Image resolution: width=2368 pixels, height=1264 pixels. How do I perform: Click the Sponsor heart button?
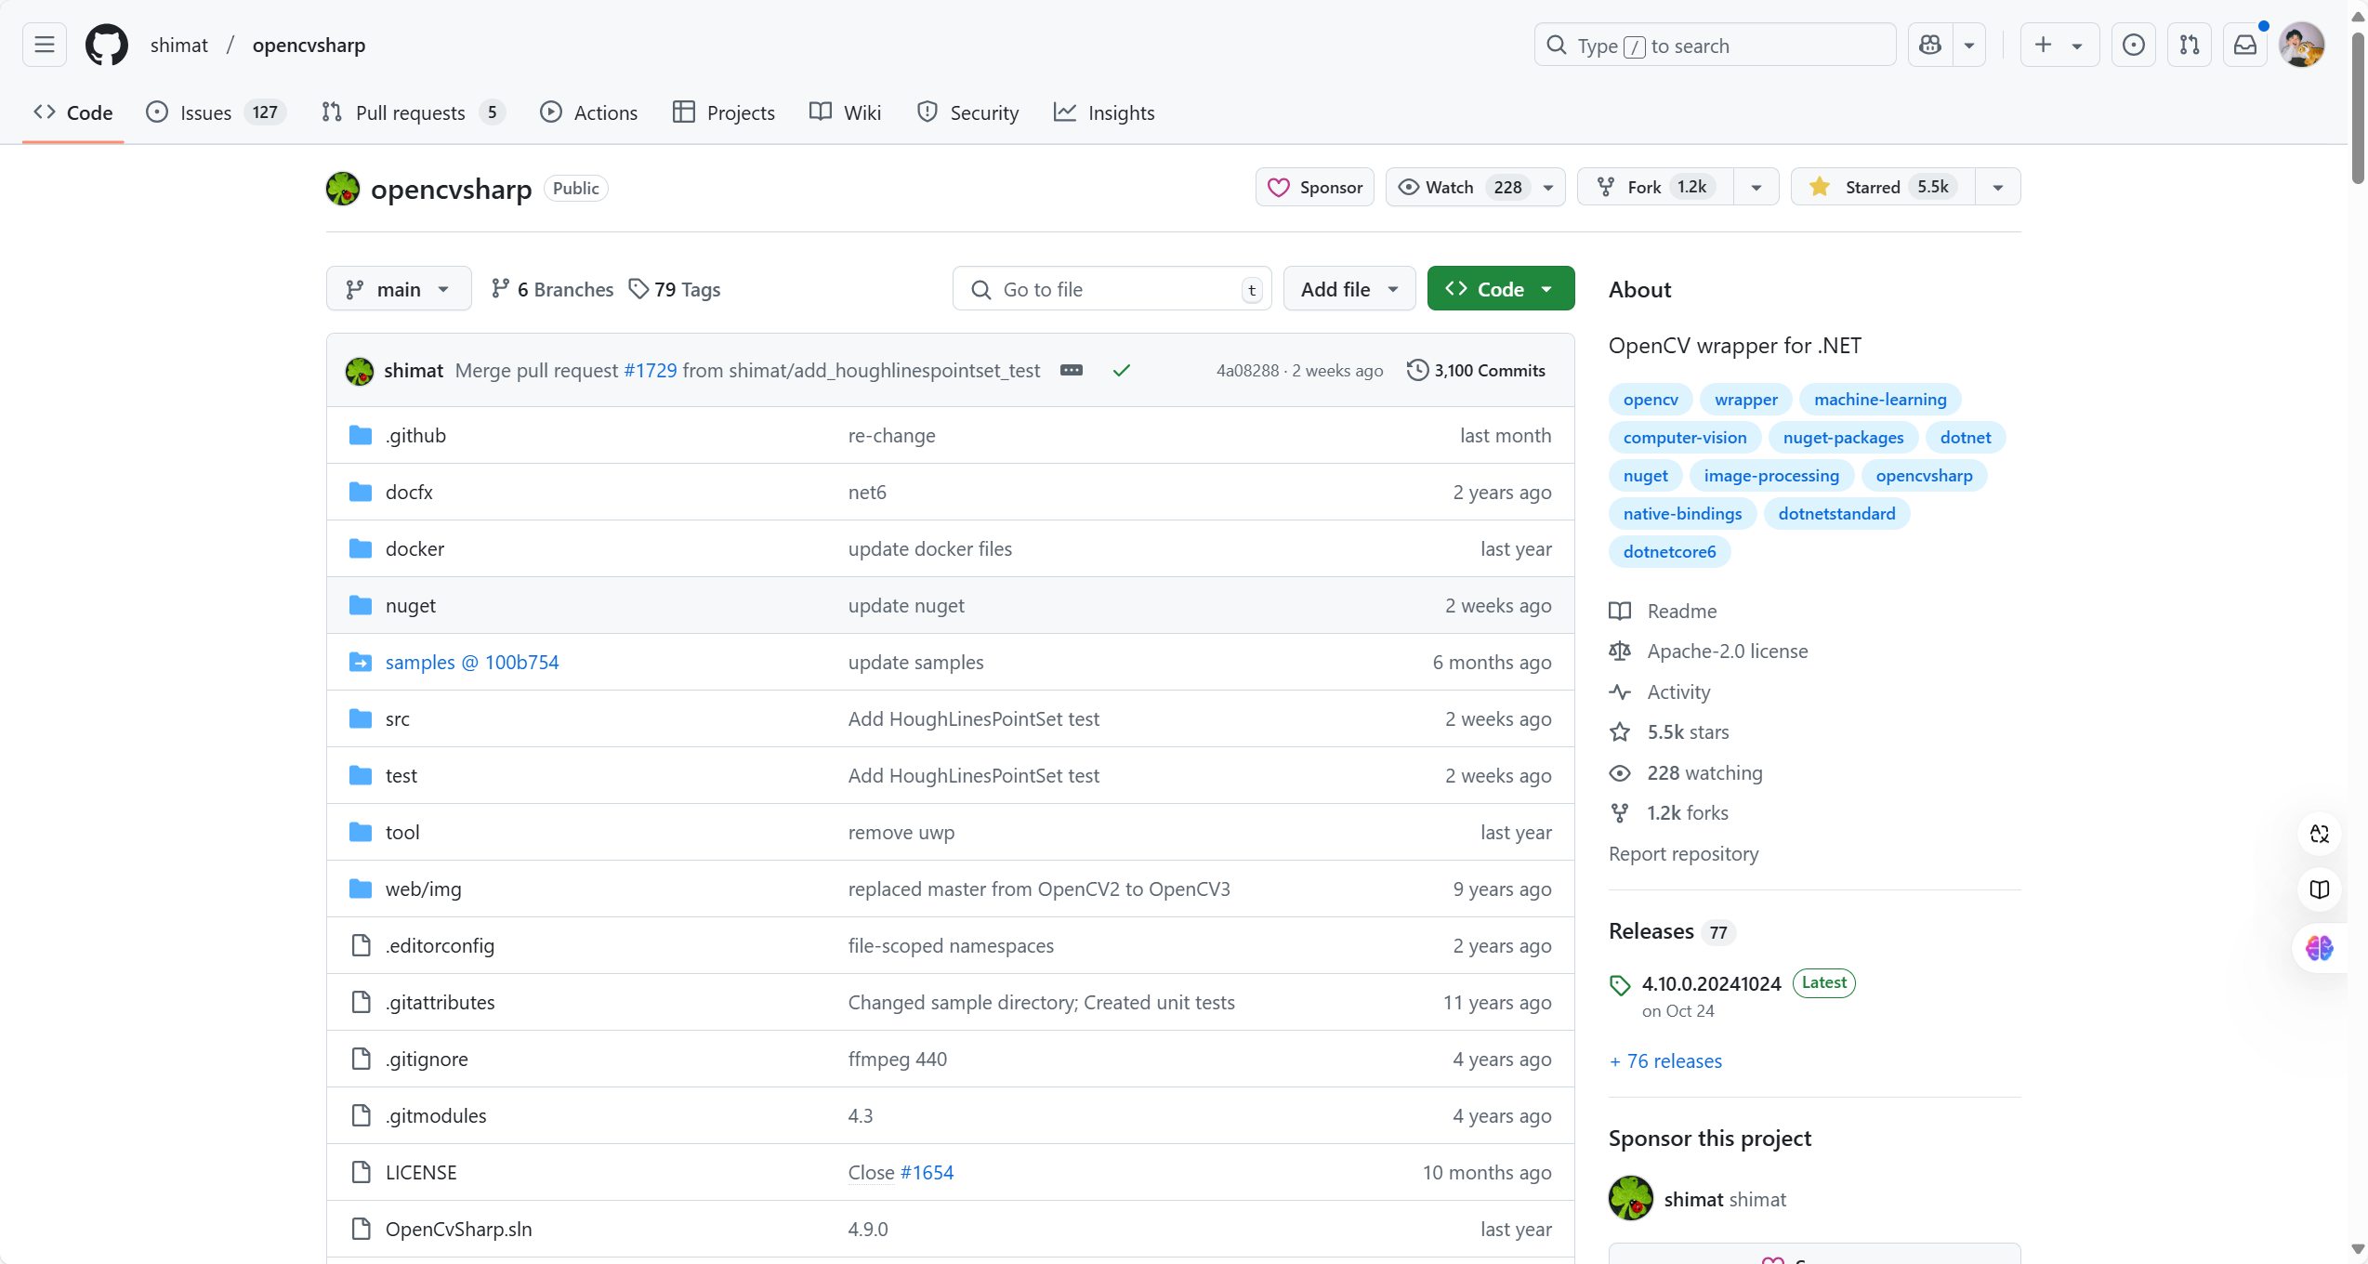(1315, 187)
